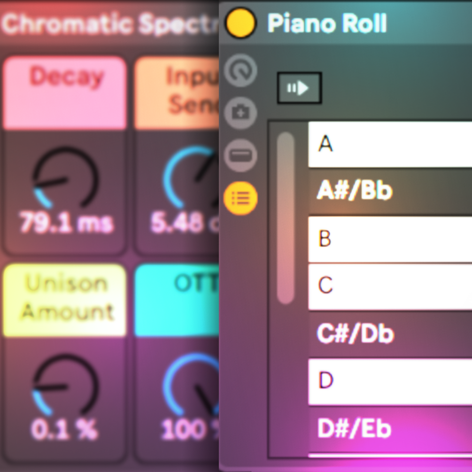Click the Unison Amount knob dial
Viewport: 472px width, 472px height.
click(65, 387)
